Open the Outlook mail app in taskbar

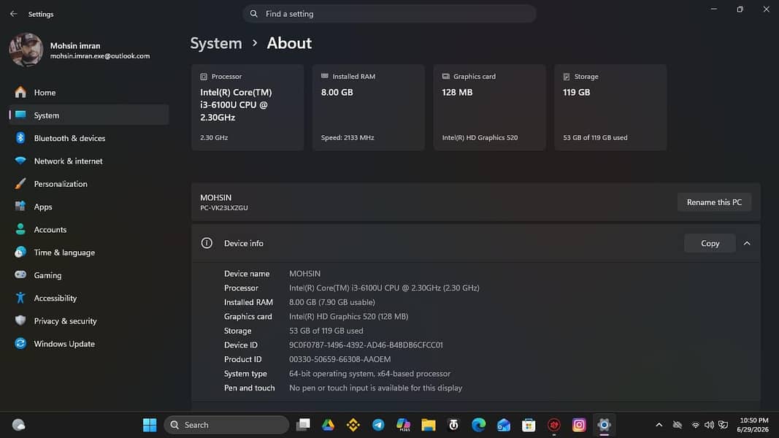coord(504,425)
